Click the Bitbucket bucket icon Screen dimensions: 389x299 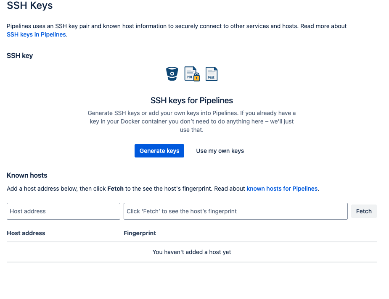(x=172, y=74)
